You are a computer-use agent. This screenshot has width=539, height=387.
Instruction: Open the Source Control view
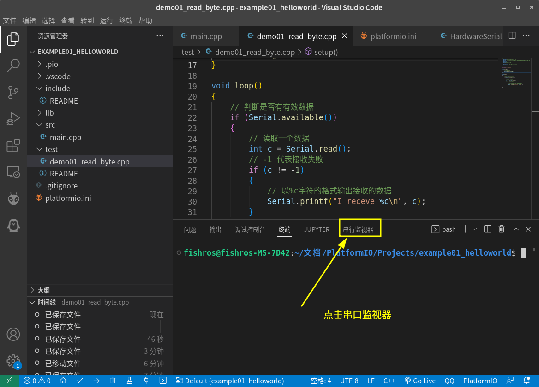(x=13, y=92)
